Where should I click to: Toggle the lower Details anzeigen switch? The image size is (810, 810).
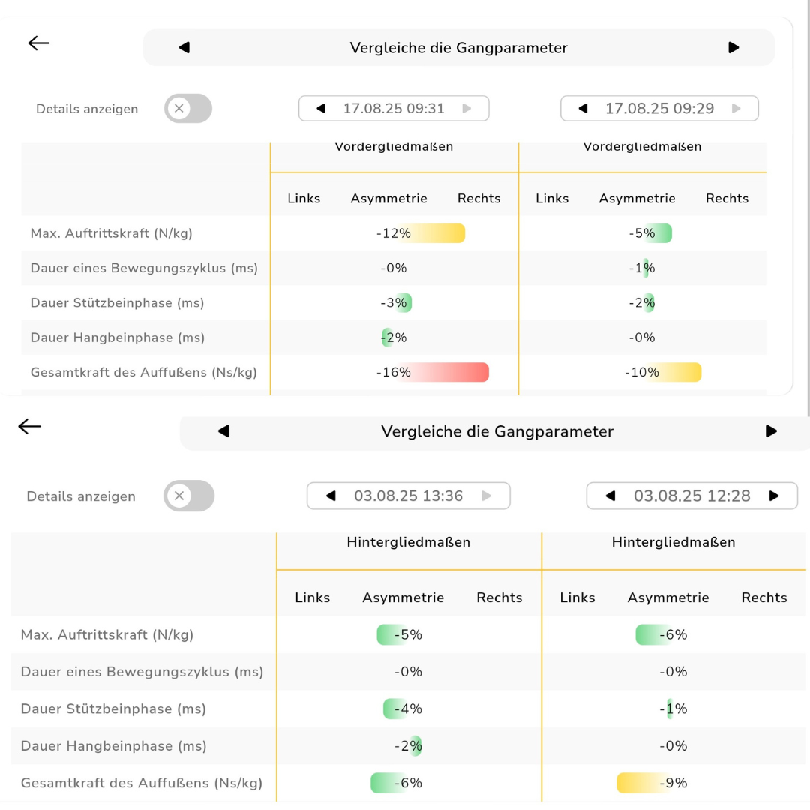pyautogui.click(x=189, y=496)
